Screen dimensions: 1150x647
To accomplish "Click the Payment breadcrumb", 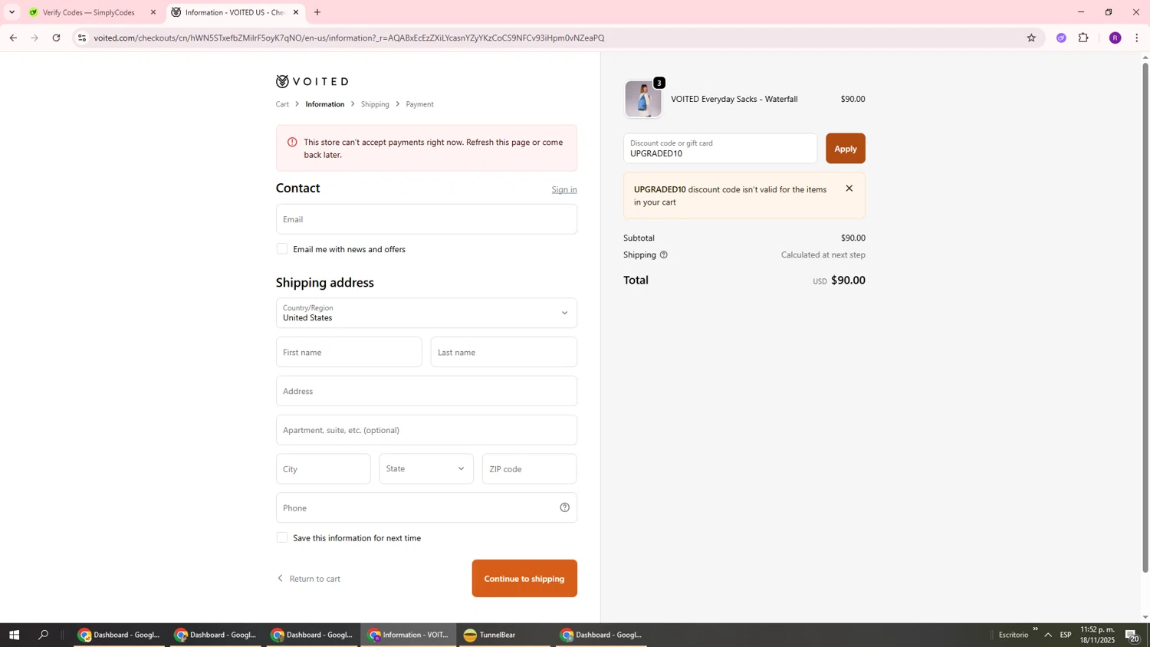I will [x=419, y=104].
